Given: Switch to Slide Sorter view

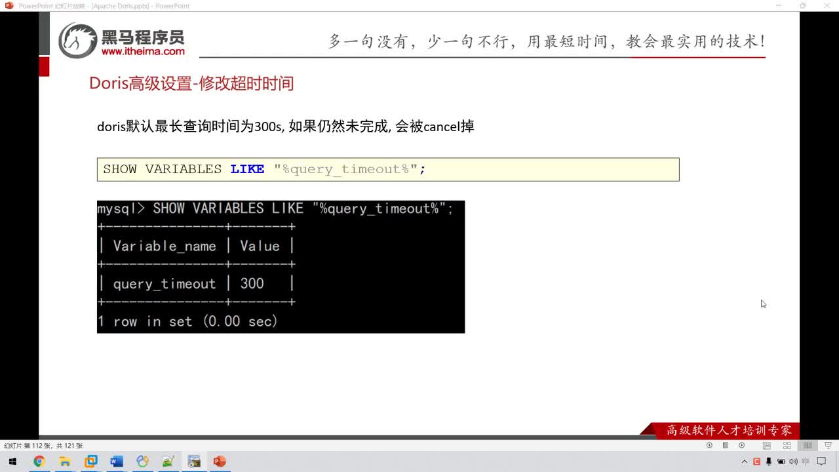Looking at the screenshot, I should 787,445.
